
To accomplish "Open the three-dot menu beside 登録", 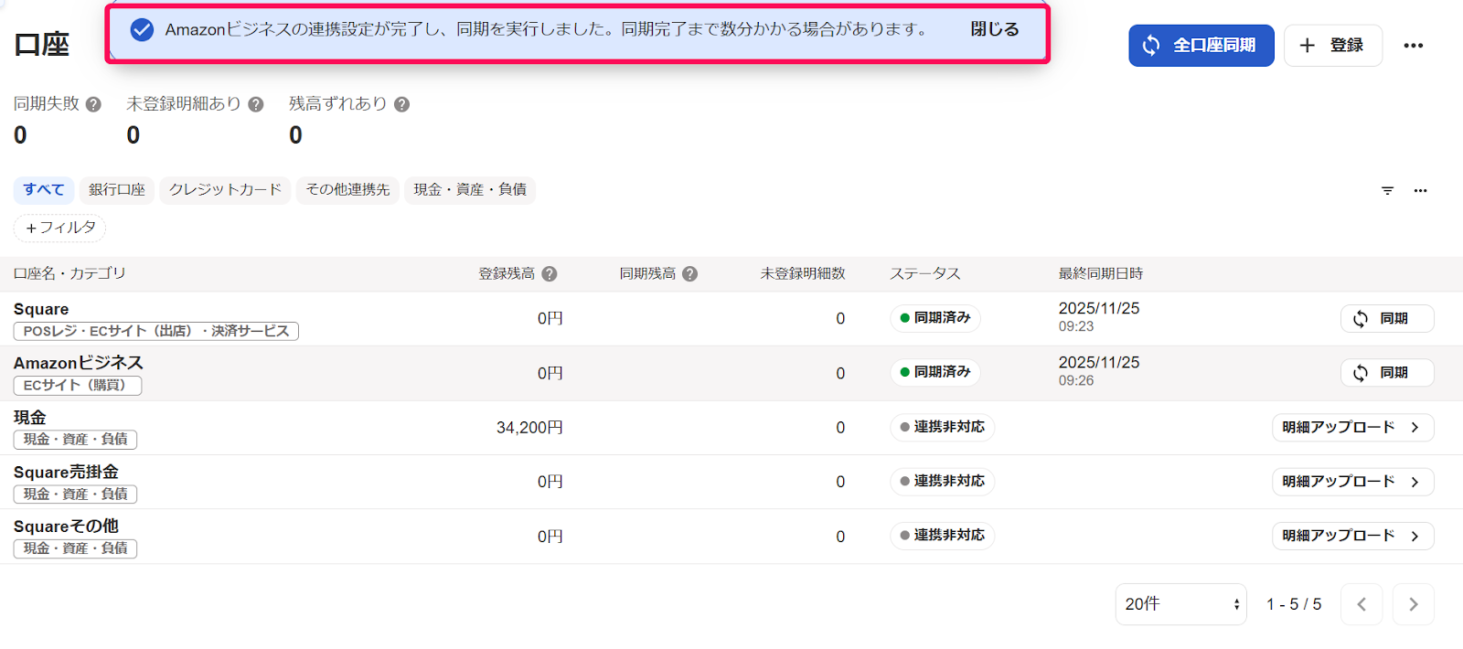I will (1413, 46).
